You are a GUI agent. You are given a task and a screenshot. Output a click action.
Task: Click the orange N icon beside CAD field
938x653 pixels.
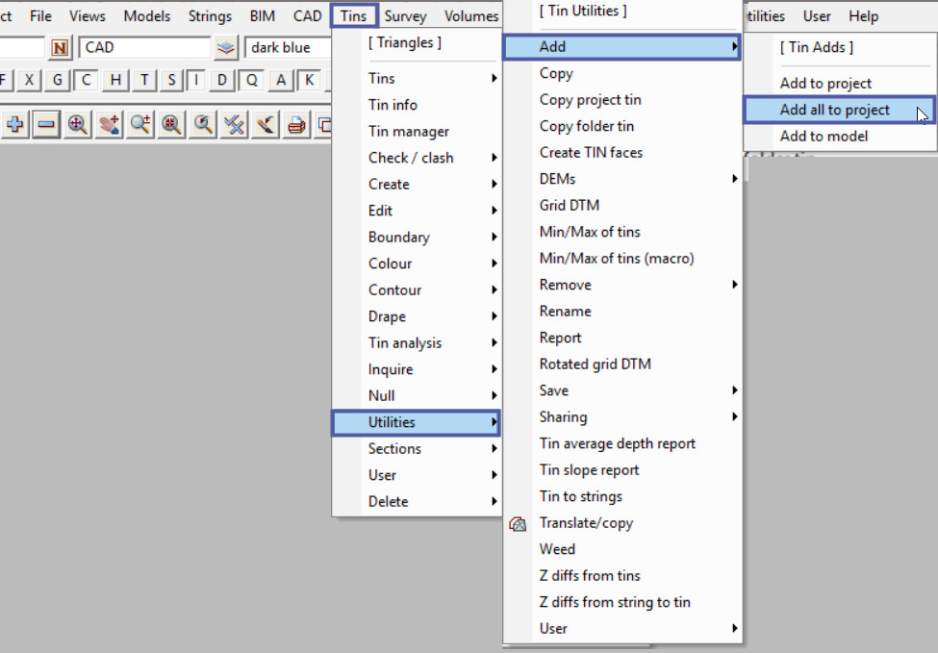pos(61,47)
